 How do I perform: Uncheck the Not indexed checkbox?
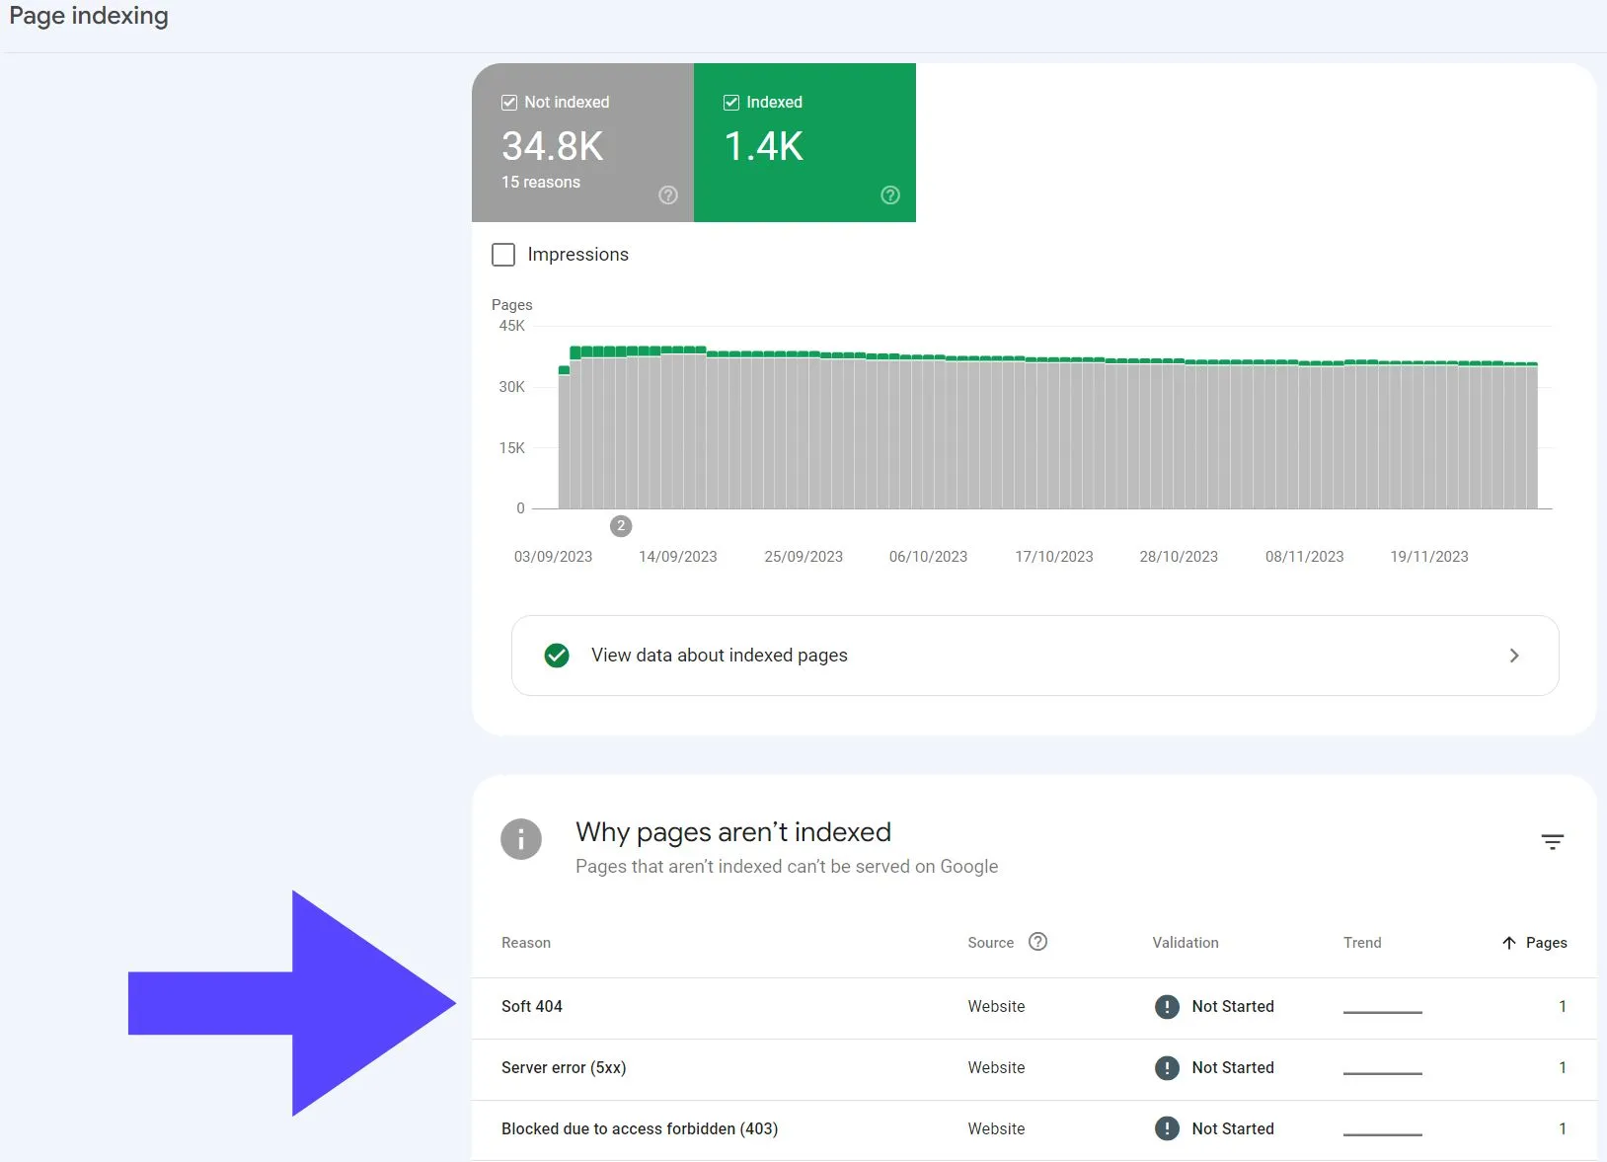point(509,102)
